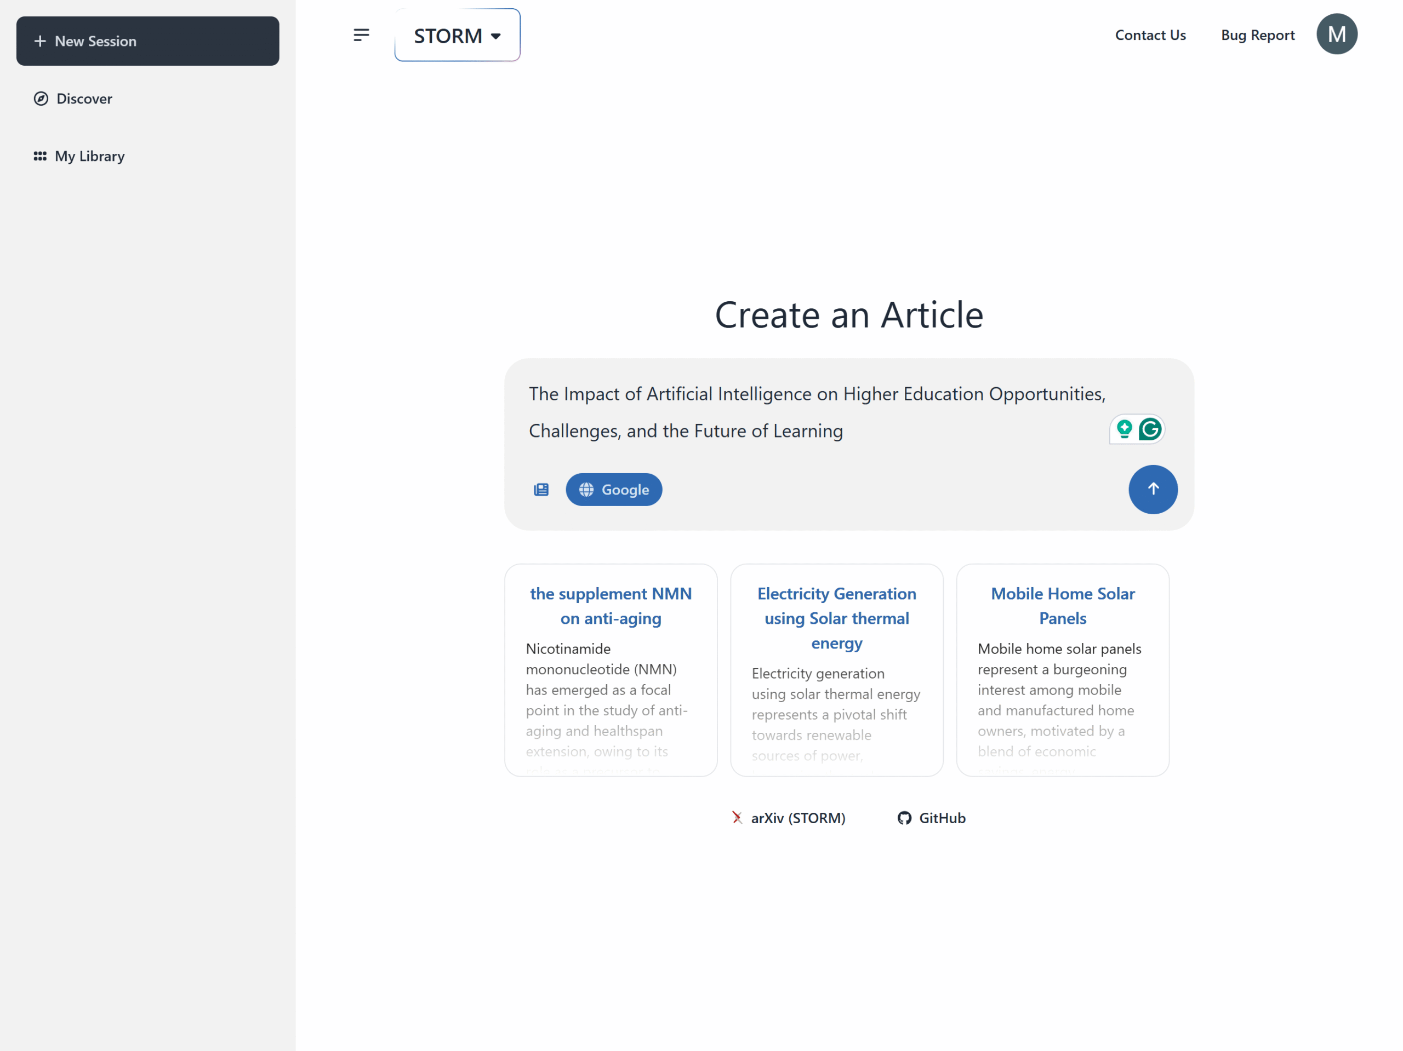The height and width of the screenshot is (1051, 1403).
Task: Start a New Session
Action: pos(147,41)
